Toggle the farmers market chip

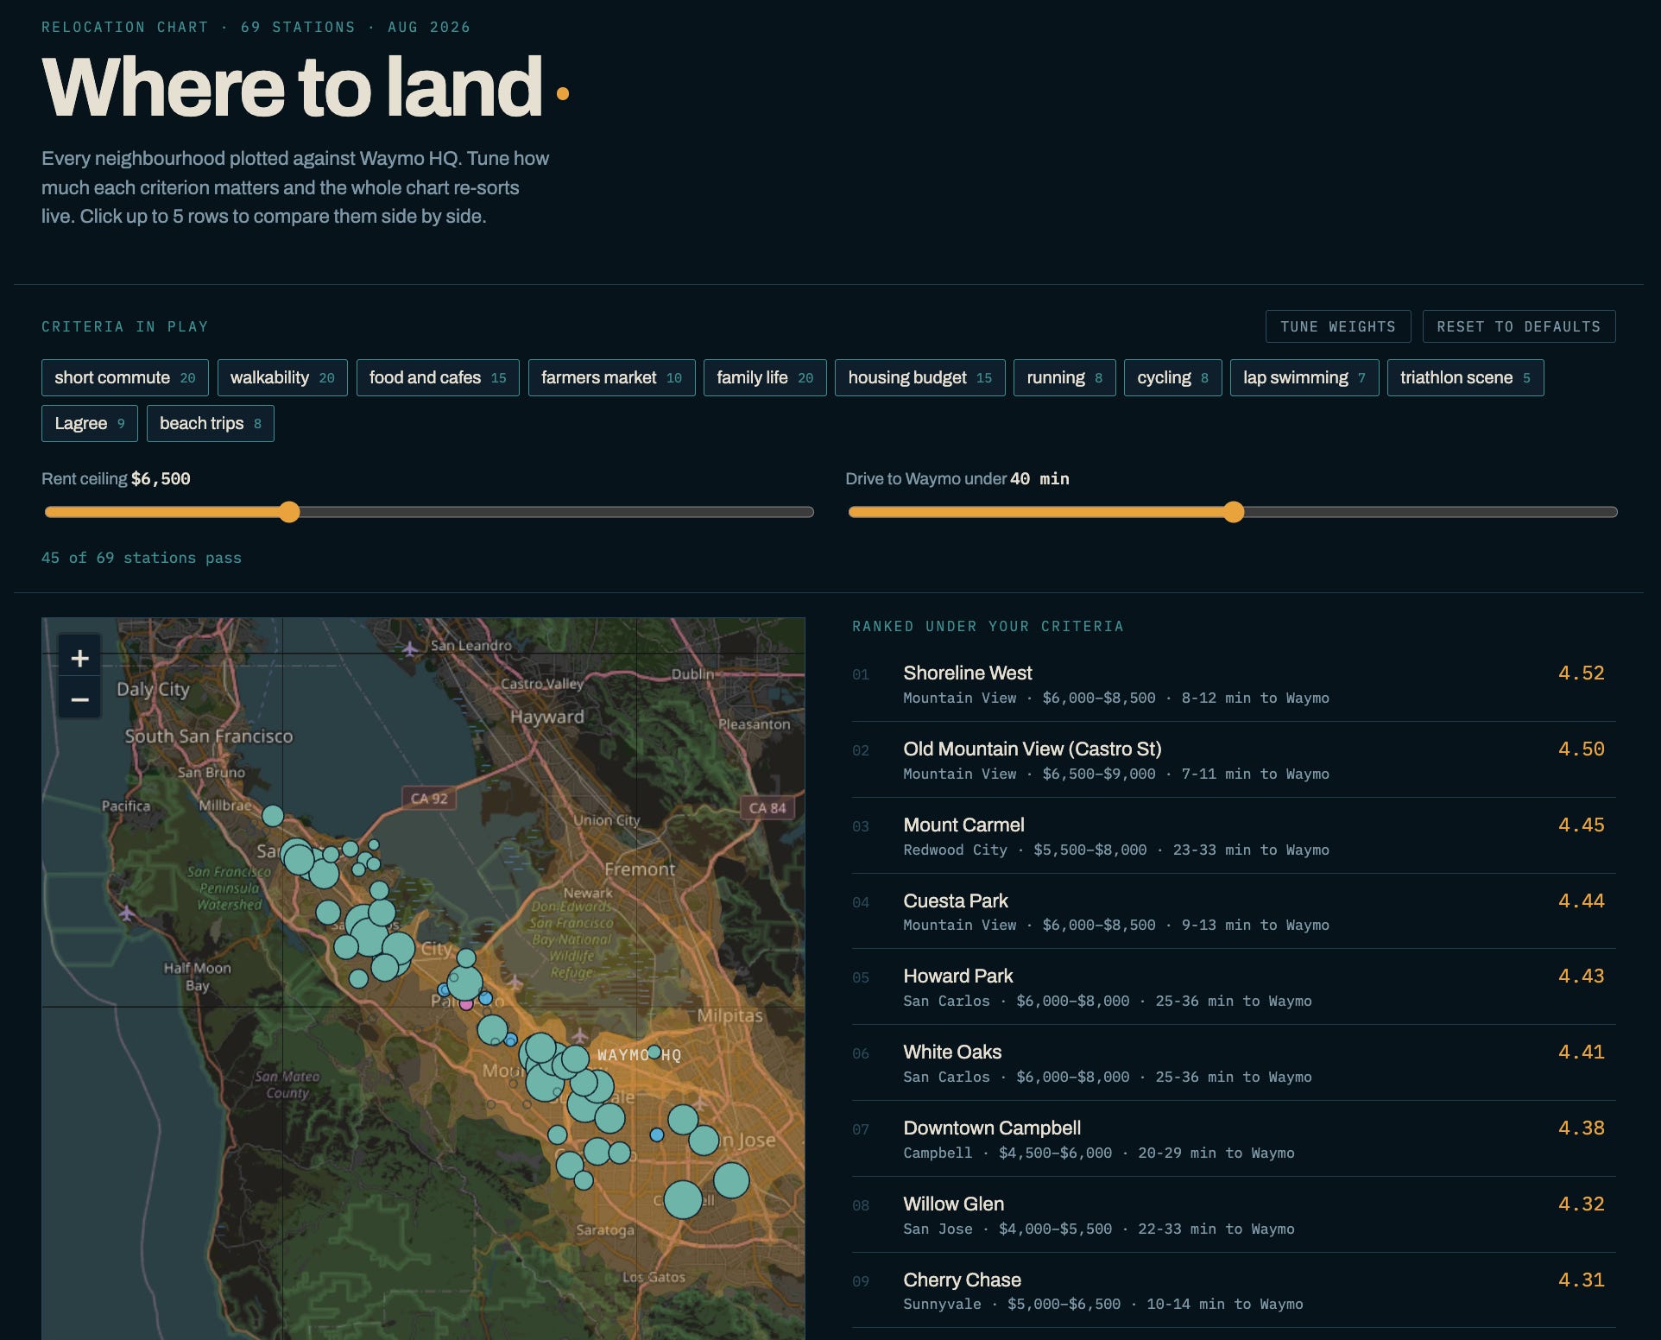[611, 377]
